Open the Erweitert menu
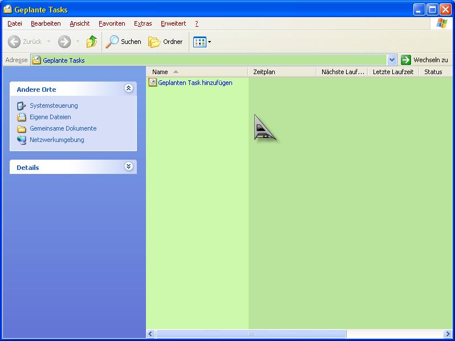 (x=173, y=23)
